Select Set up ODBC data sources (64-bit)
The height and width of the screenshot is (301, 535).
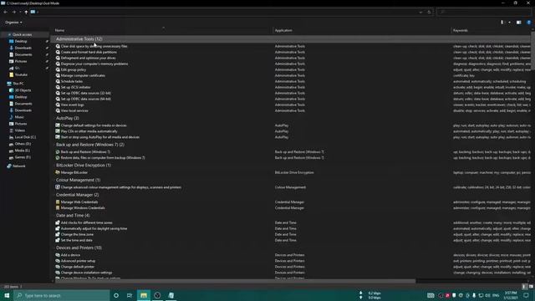coord(85,99)
